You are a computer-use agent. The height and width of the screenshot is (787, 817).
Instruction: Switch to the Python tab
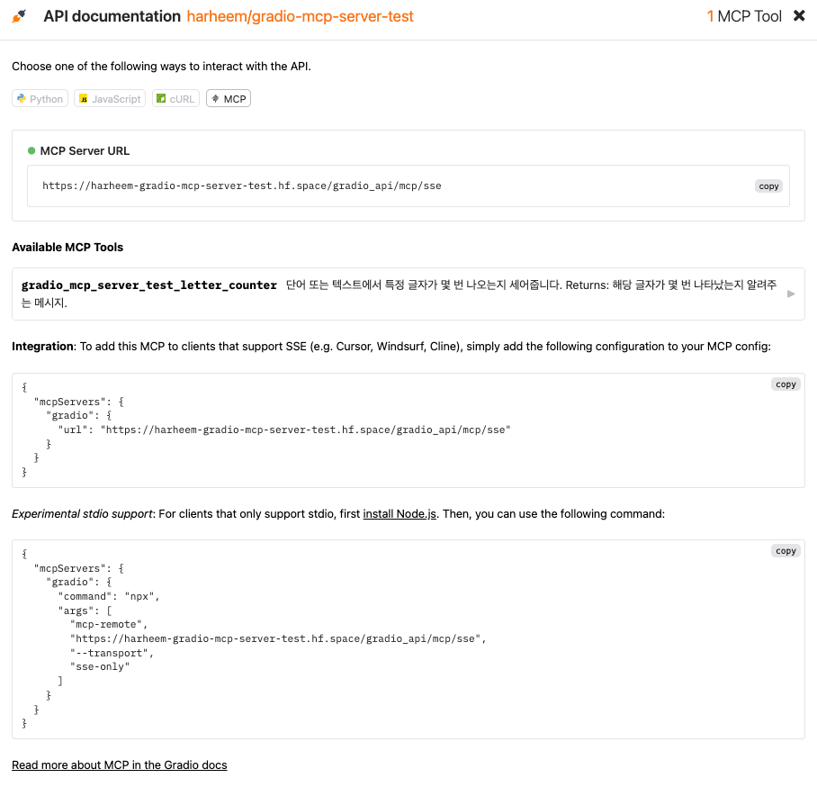coord(40,98)
